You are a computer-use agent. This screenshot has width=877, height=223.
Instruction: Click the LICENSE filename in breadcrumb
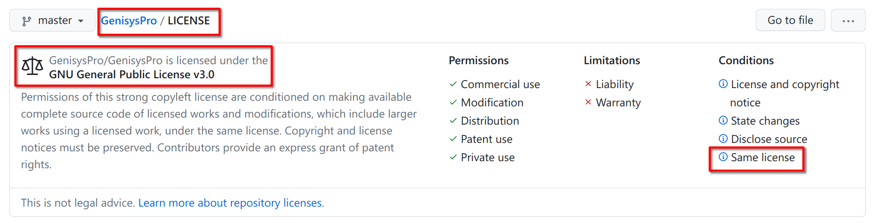(189, 21)
